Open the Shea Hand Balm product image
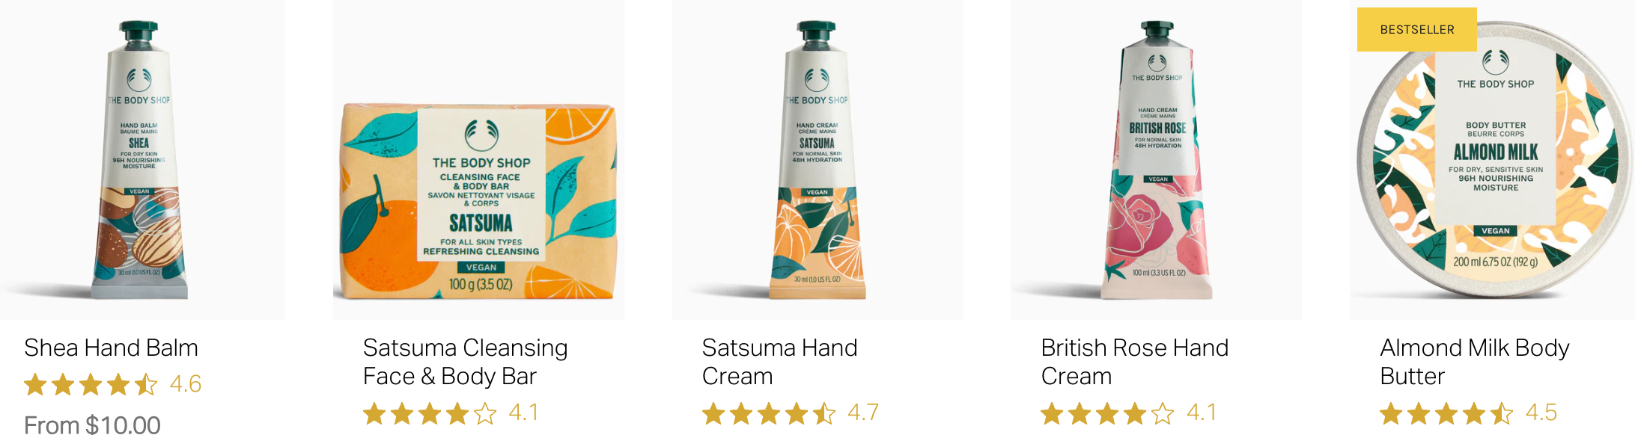This screenshot has width=1635, height=435. pos(142,160)
